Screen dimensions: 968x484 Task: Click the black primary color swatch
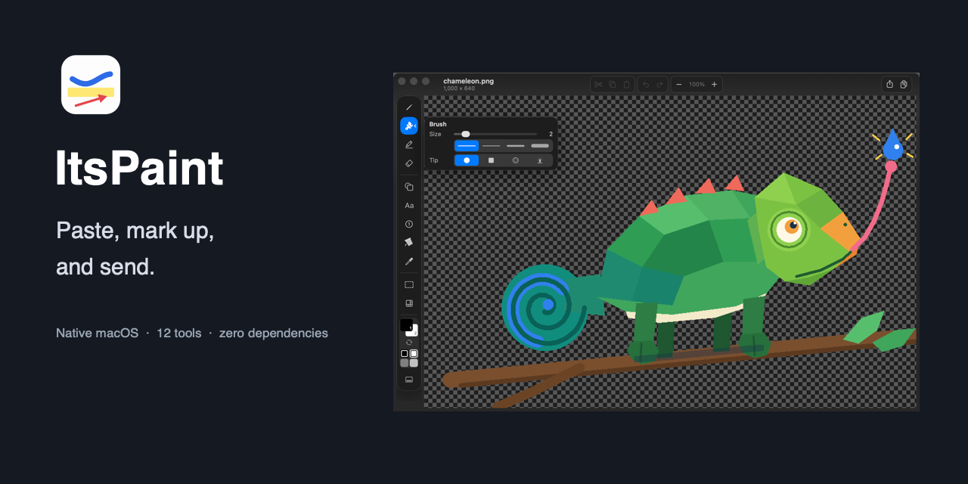pyautogui.click(x=406, y=325)
